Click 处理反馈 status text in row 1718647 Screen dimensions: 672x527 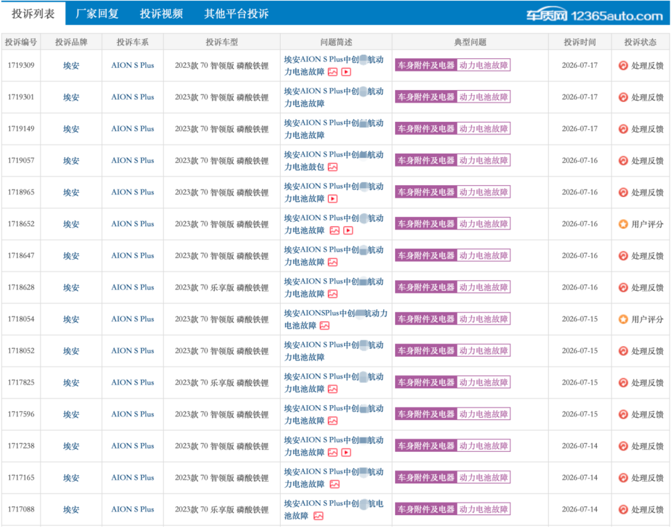(647, 256)
